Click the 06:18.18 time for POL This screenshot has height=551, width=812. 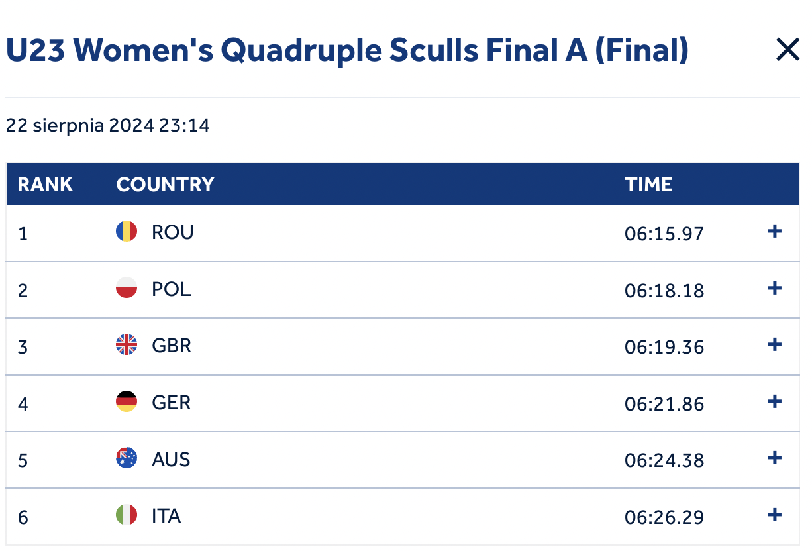(x=664, y=291)
